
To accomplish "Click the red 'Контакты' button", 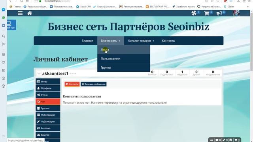I will click(72, 84).
